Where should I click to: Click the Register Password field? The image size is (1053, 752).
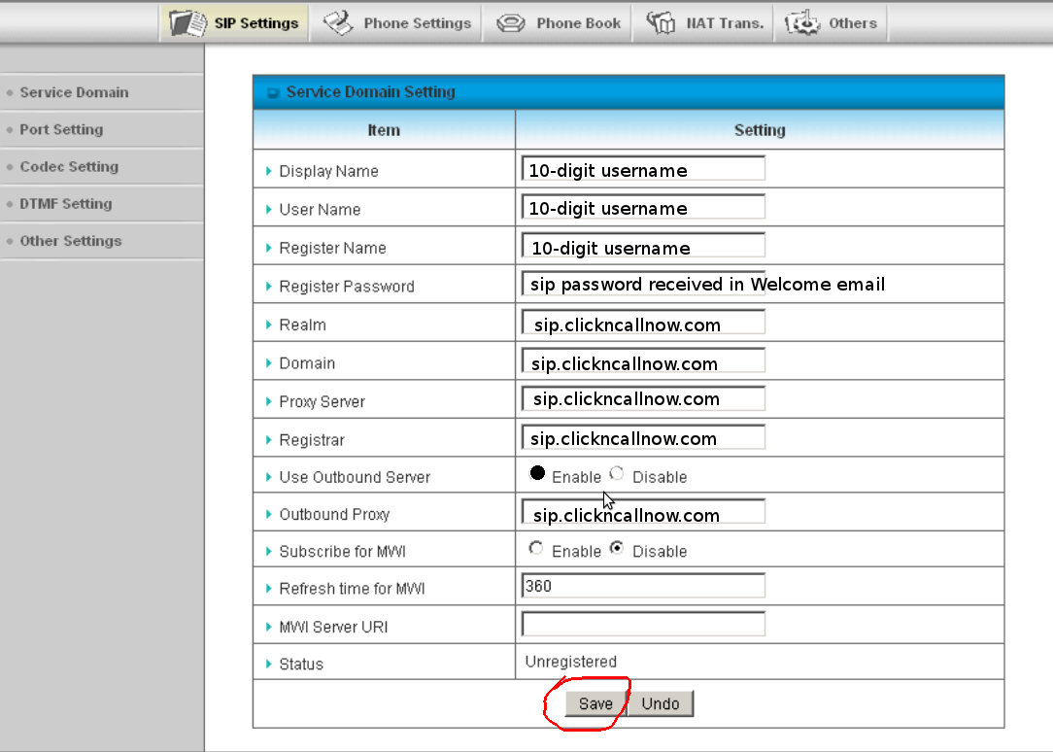[643, 284]
